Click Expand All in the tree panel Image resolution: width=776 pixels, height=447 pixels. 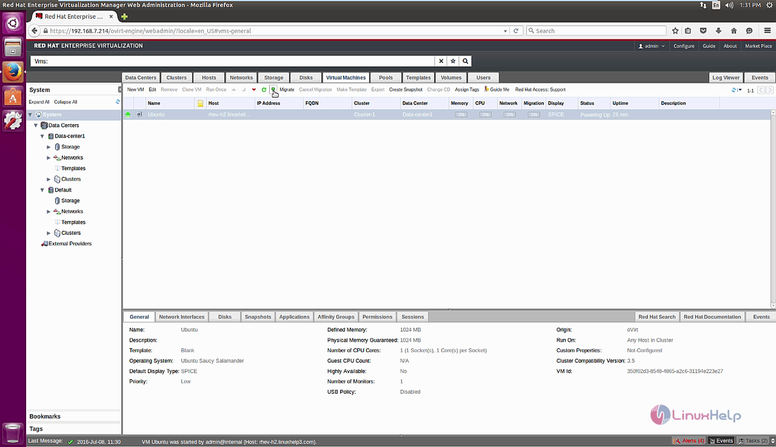point(39,102)
